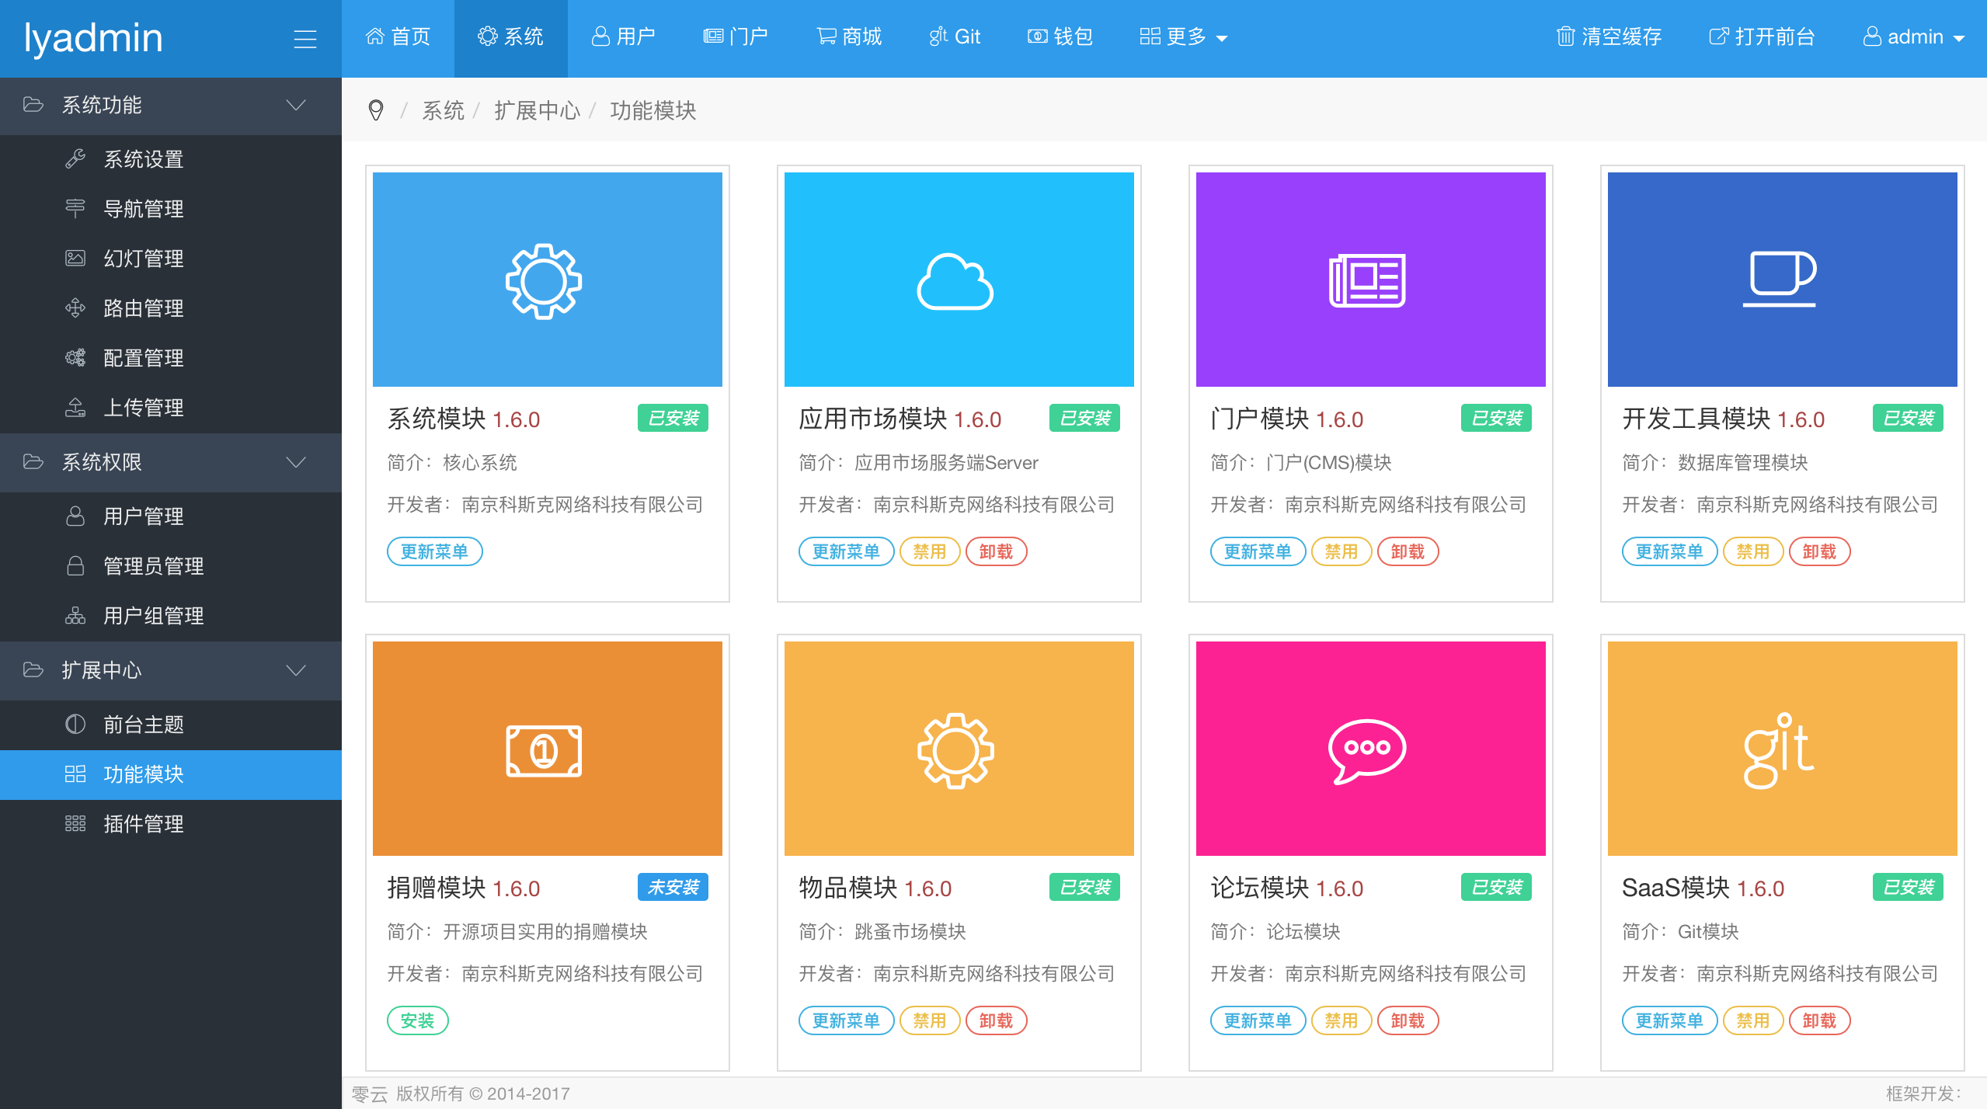Click the half-circle icon beside 前台主题
Image resolution: width=1987 pixels, height=1109 pixels.
[x=75, y=724]
